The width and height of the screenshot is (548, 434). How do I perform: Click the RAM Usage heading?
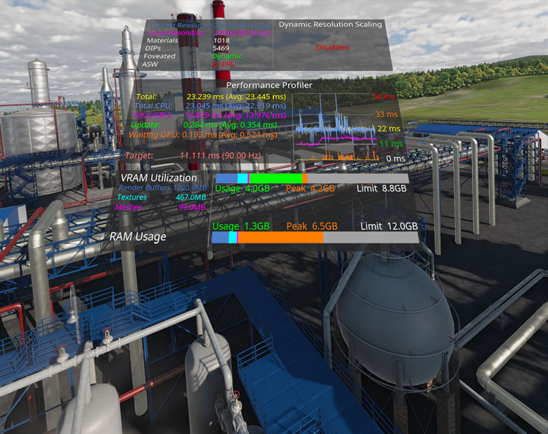point(138,237)
